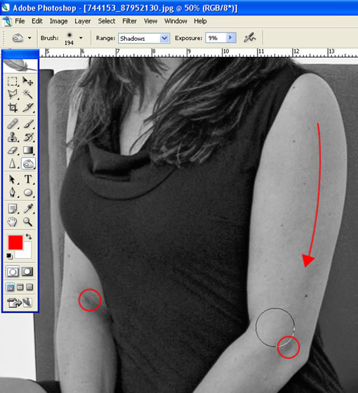Choose the Eyedropper tool
This screenshot has height=393, width=358.
pos(28,209)
